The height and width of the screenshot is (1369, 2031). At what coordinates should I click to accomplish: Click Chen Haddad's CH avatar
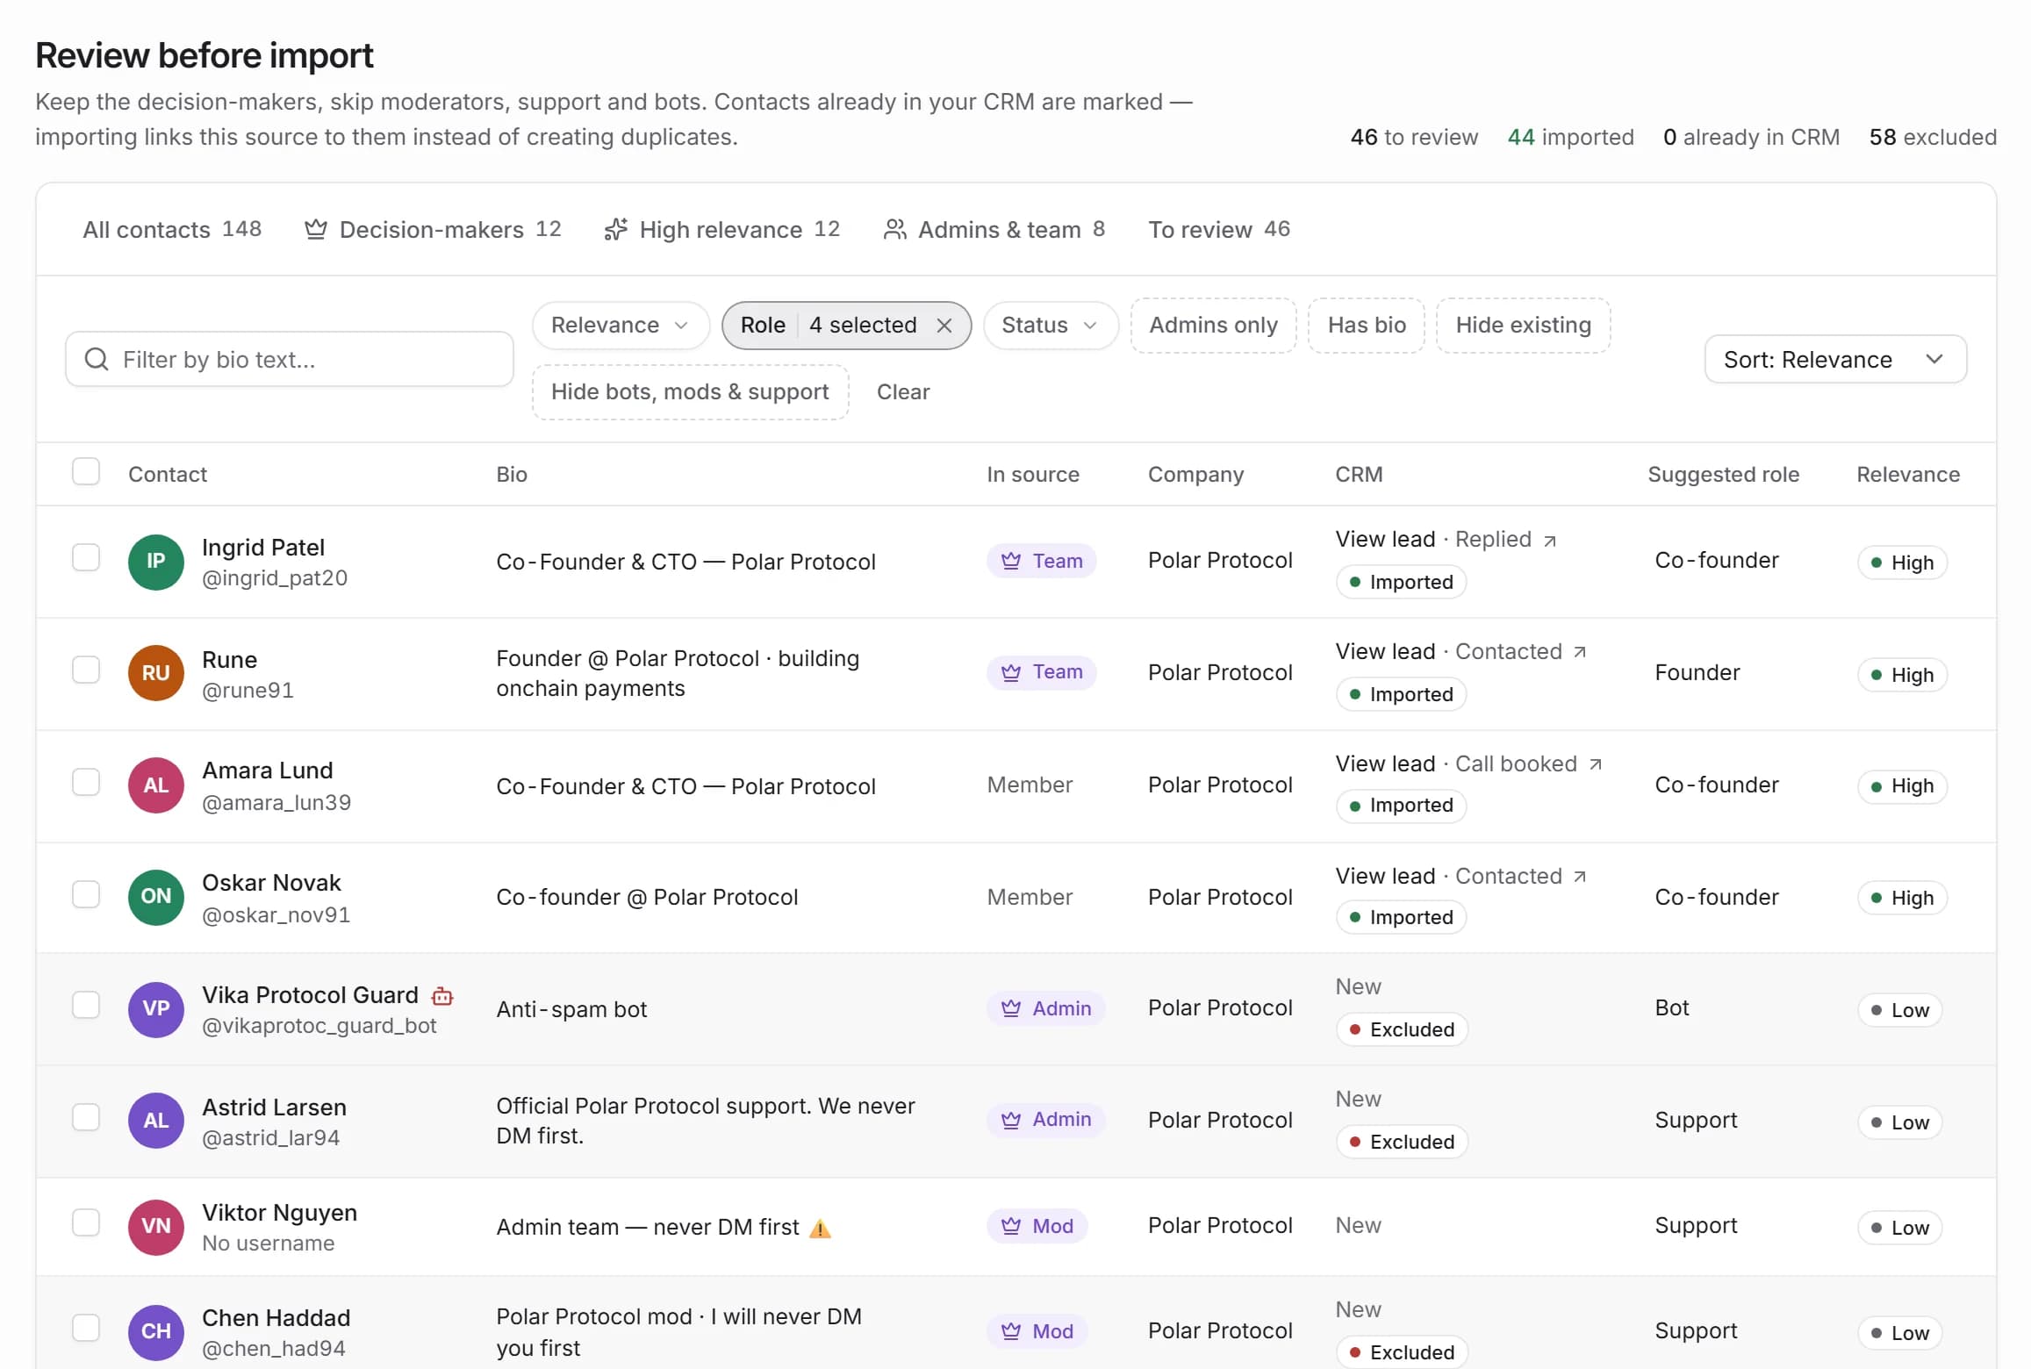pos(156,1332)
